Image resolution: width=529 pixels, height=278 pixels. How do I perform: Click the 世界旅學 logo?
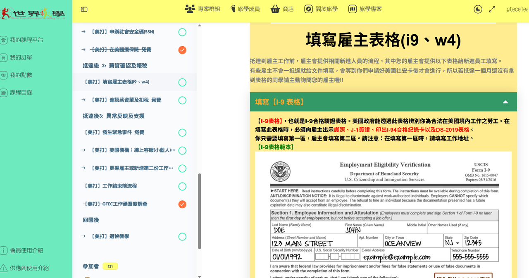pyautogui.click(x=33, y=13)
